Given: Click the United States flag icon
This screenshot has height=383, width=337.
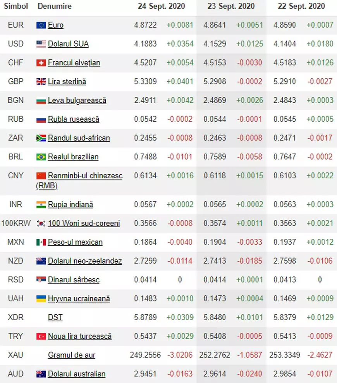Looking at the screenshot, I should click(41, 44).
